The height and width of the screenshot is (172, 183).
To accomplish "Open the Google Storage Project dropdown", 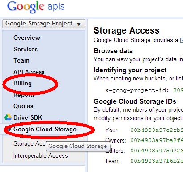I will pyautogui.click(x=44, y=24).
